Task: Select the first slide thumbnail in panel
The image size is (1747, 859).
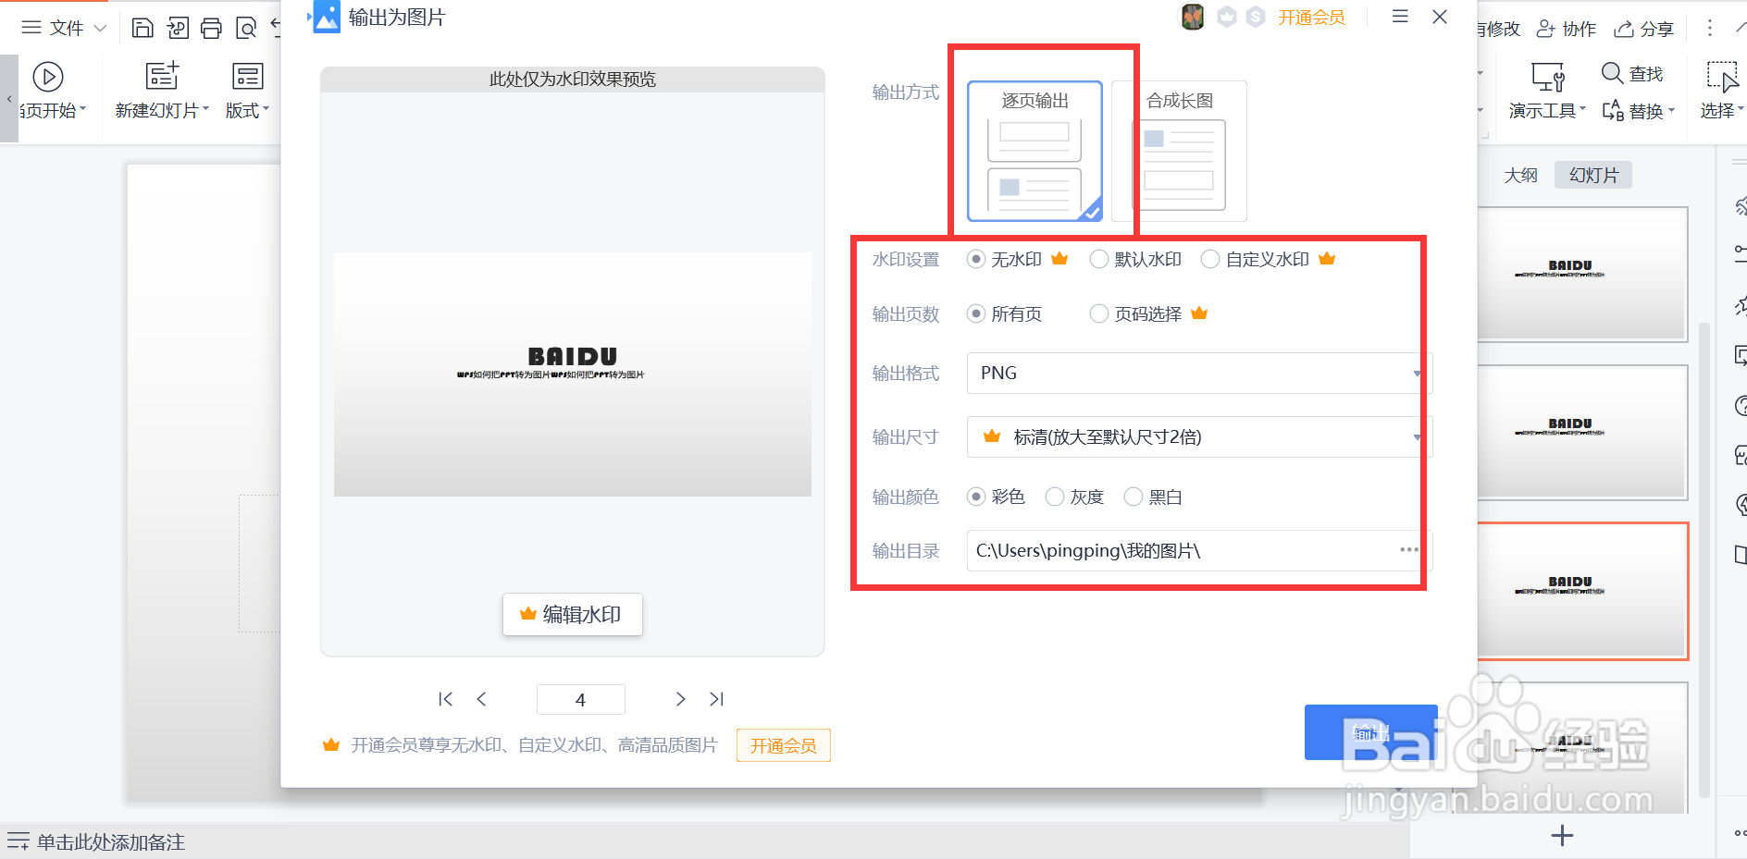Action: pos(1582,274)
